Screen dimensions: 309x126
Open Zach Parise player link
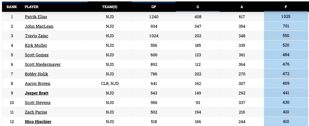tap(36, 112)
